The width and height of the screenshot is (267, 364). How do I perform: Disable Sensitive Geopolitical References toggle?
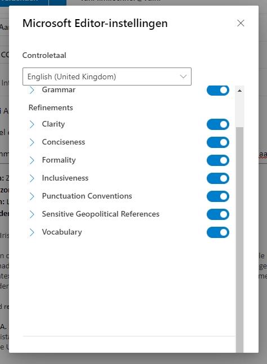click(x=218, y=214)
